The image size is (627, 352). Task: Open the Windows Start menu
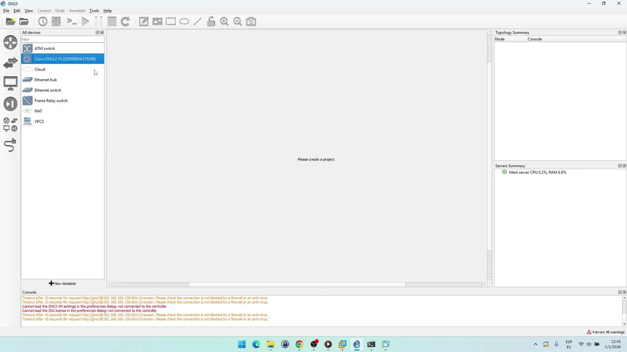[x=242, y=344]
